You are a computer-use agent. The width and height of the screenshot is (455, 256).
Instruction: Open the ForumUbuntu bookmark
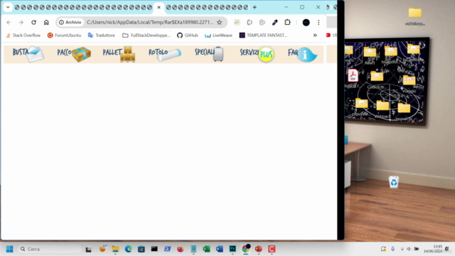click(x=64, y=35)
